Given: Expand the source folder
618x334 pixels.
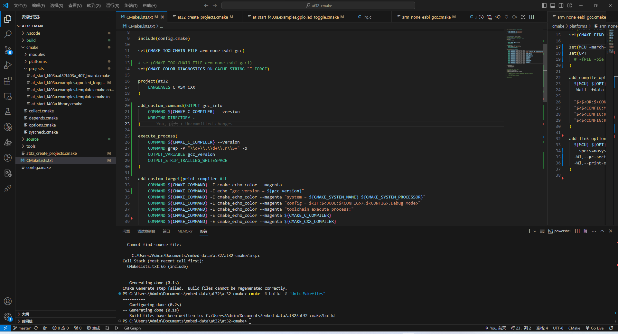Looking at the screenshot, I should pyautogui.click(x=66, y=139).
